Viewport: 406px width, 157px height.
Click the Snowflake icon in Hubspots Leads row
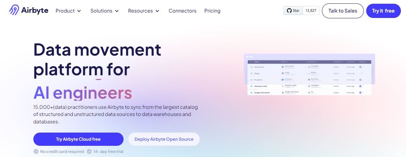(309, 86)
